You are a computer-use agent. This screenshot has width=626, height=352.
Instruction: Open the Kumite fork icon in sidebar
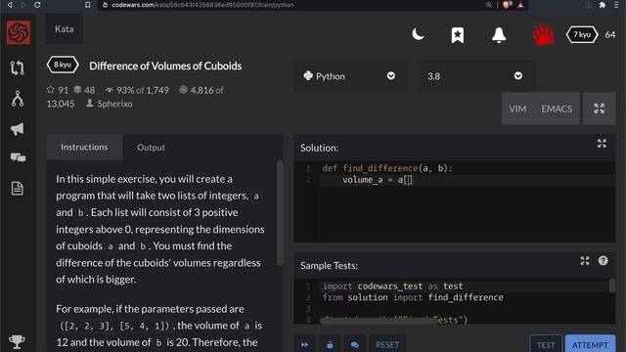tap(18, 99)
